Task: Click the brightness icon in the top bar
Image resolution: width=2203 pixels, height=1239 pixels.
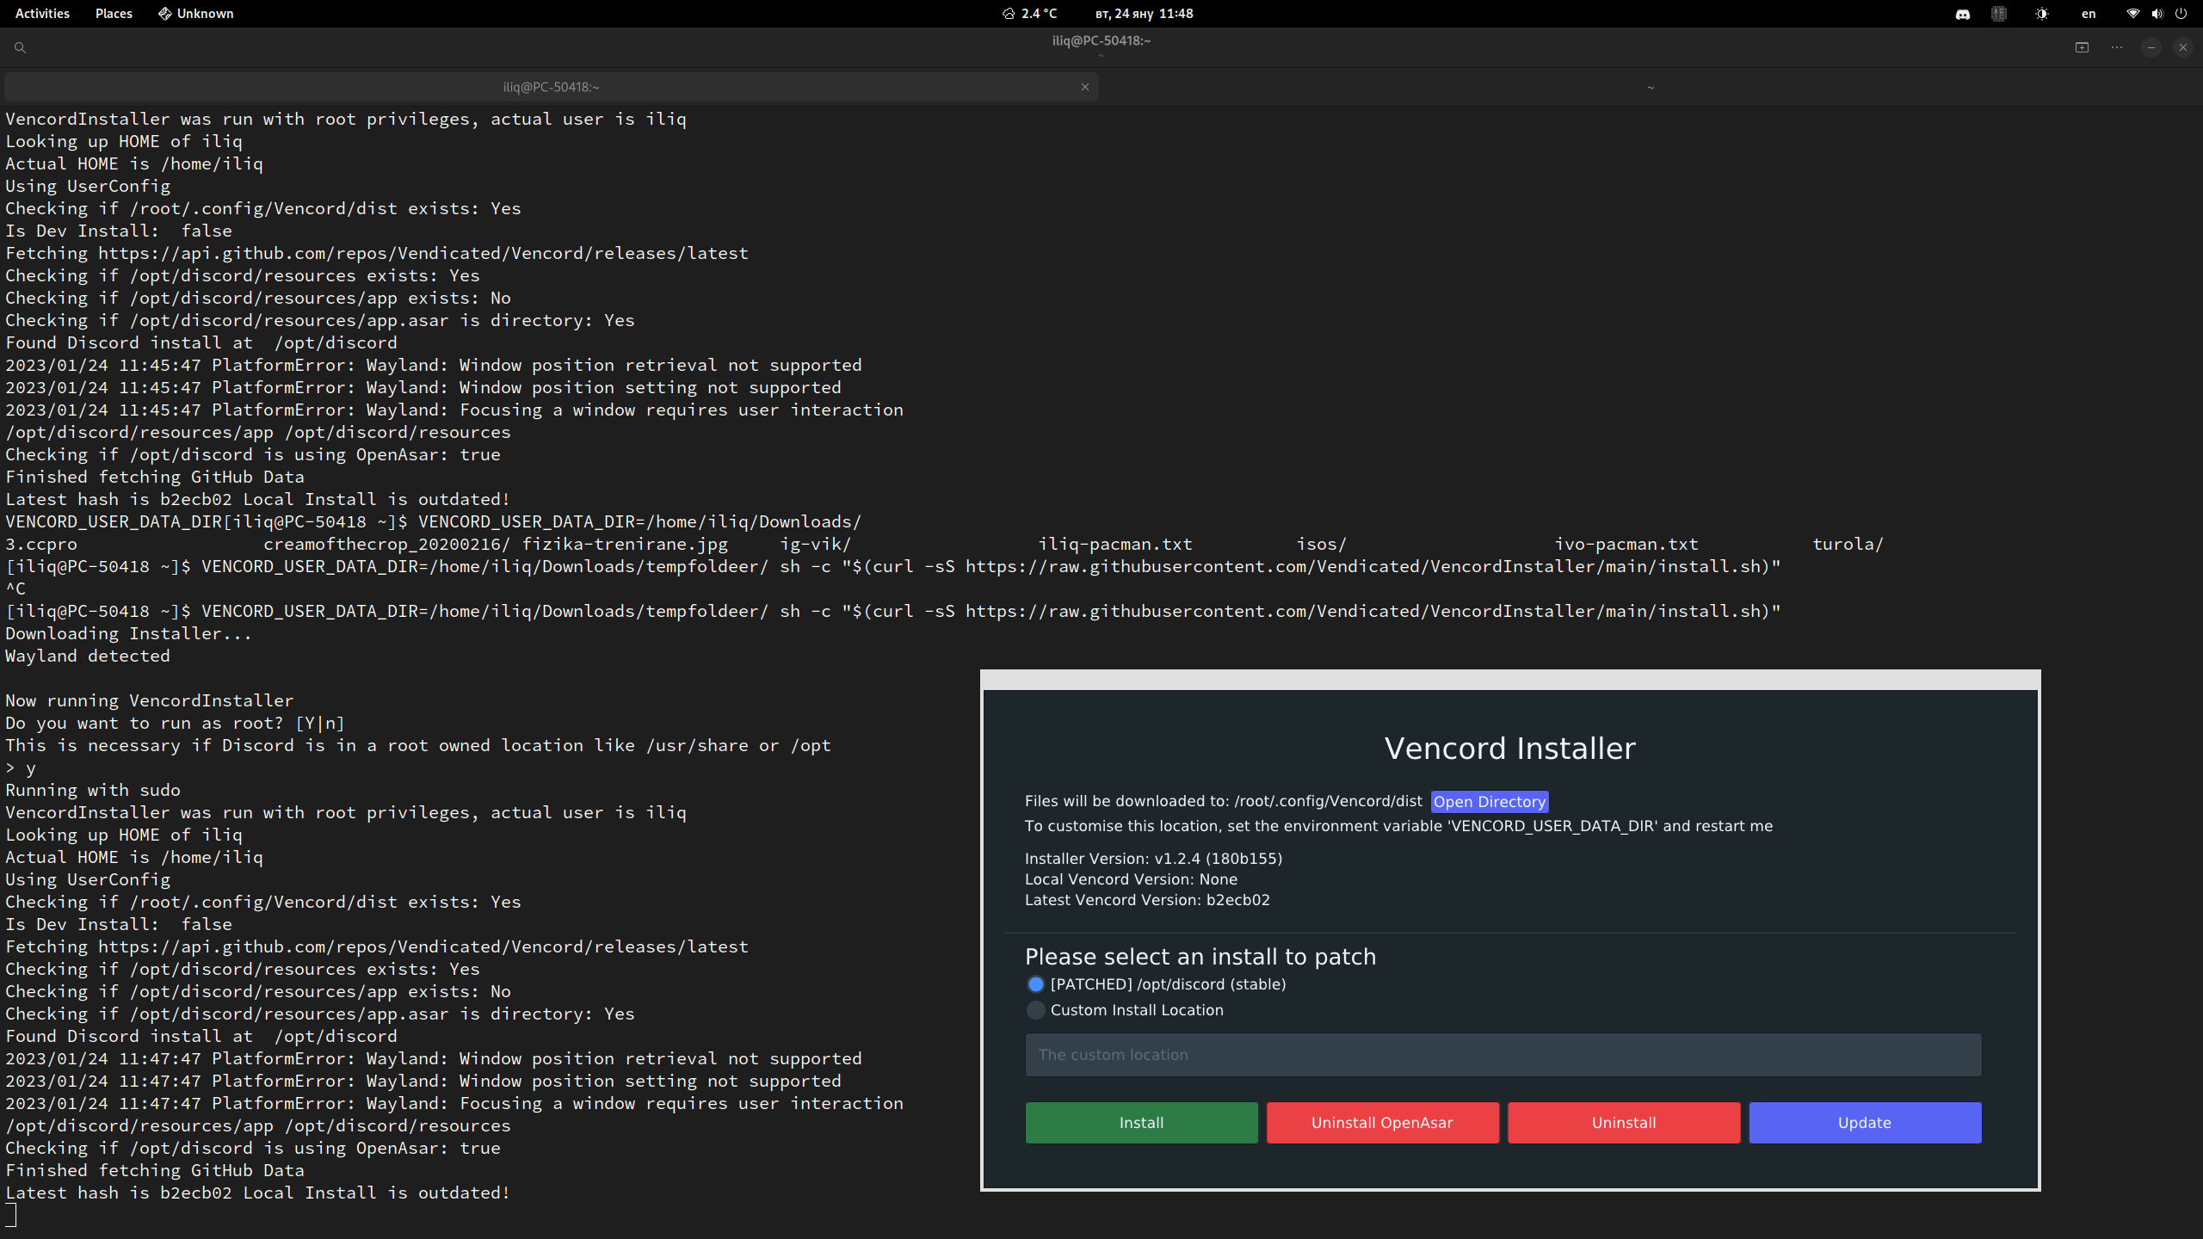Action: [2043, 14]
